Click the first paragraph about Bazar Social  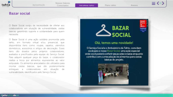37,30
